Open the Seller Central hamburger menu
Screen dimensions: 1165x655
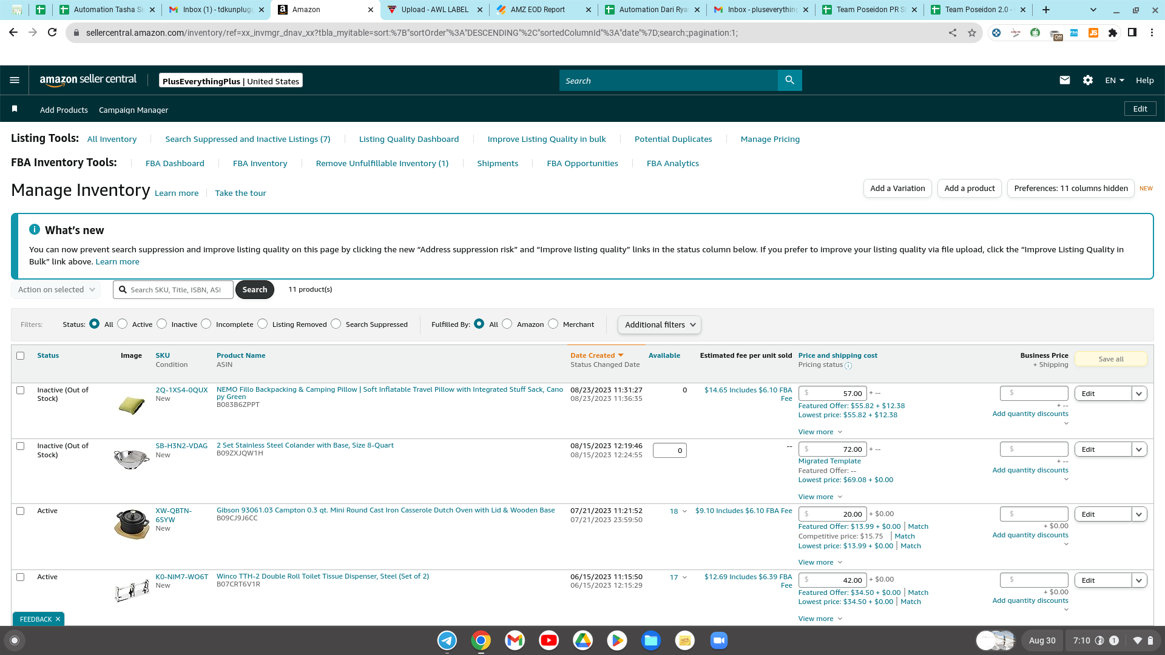[15, 80]
